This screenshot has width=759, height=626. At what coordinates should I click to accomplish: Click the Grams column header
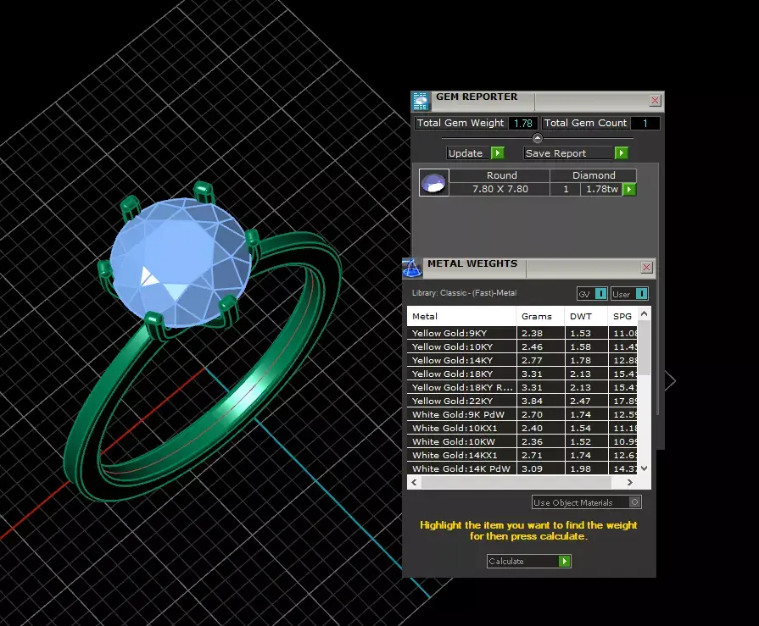click(540, 316)
